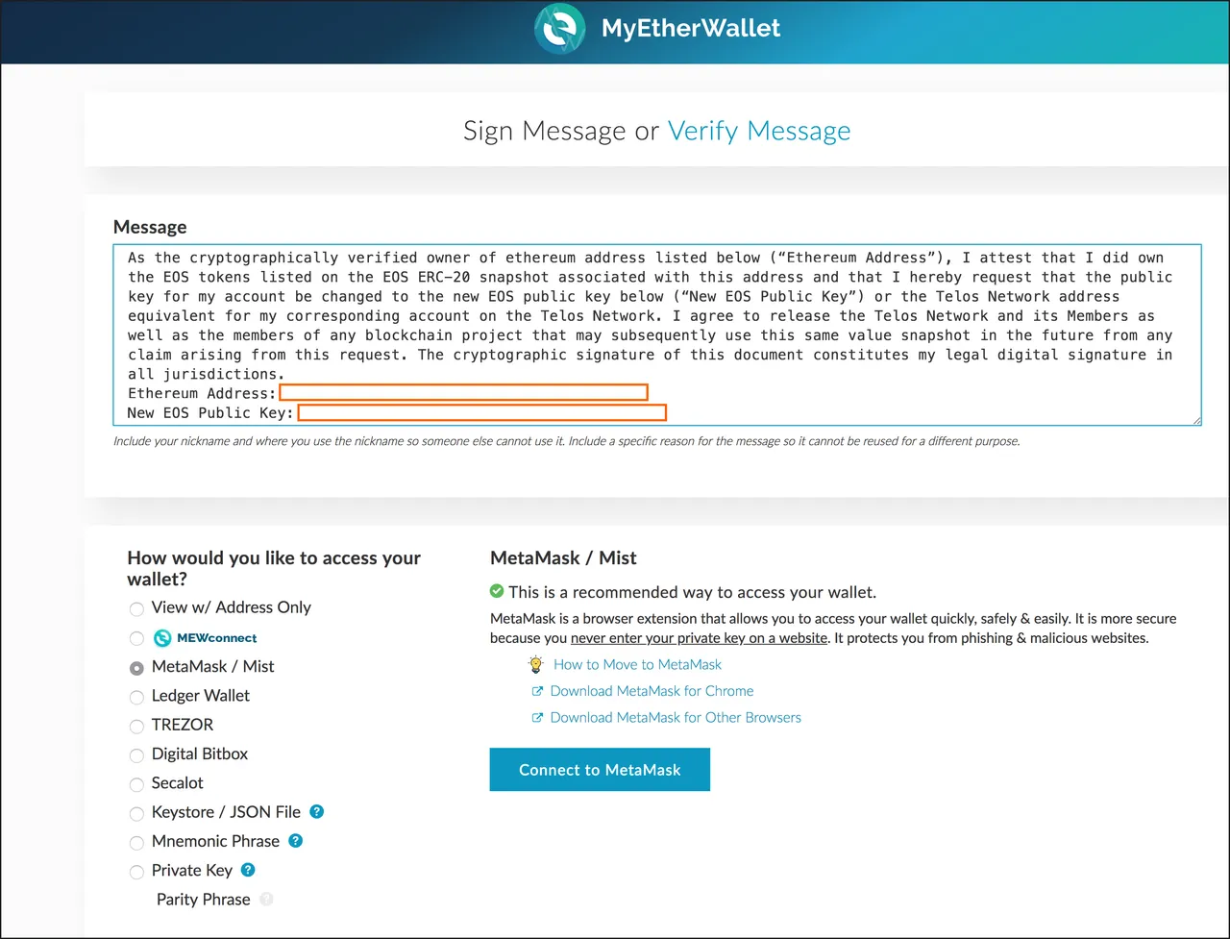Select the MEWconnect radio option
This screenshot has width=1230, height=939.
click(x=136, y=638)
